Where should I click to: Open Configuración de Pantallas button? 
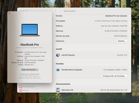(114, 76)
